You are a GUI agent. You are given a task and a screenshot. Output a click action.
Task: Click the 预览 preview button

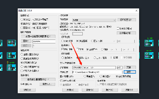pyautogui.click(x=27, y=90)
